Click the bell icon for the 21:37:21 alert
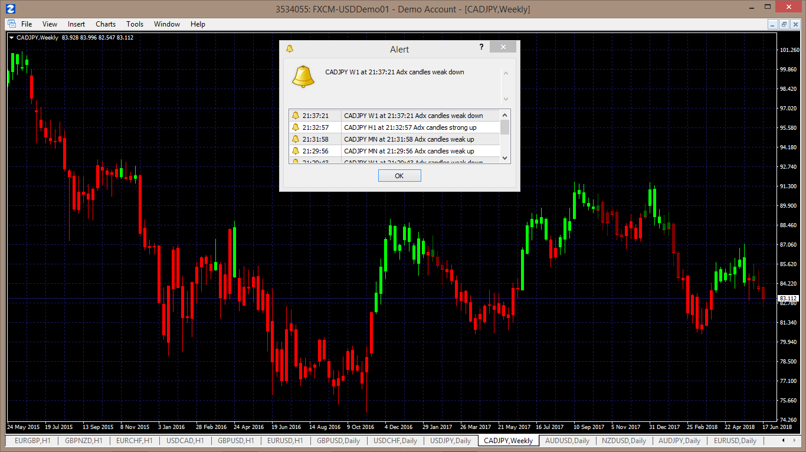The width and height of the screenshot is (806, 452). [296, 116]
